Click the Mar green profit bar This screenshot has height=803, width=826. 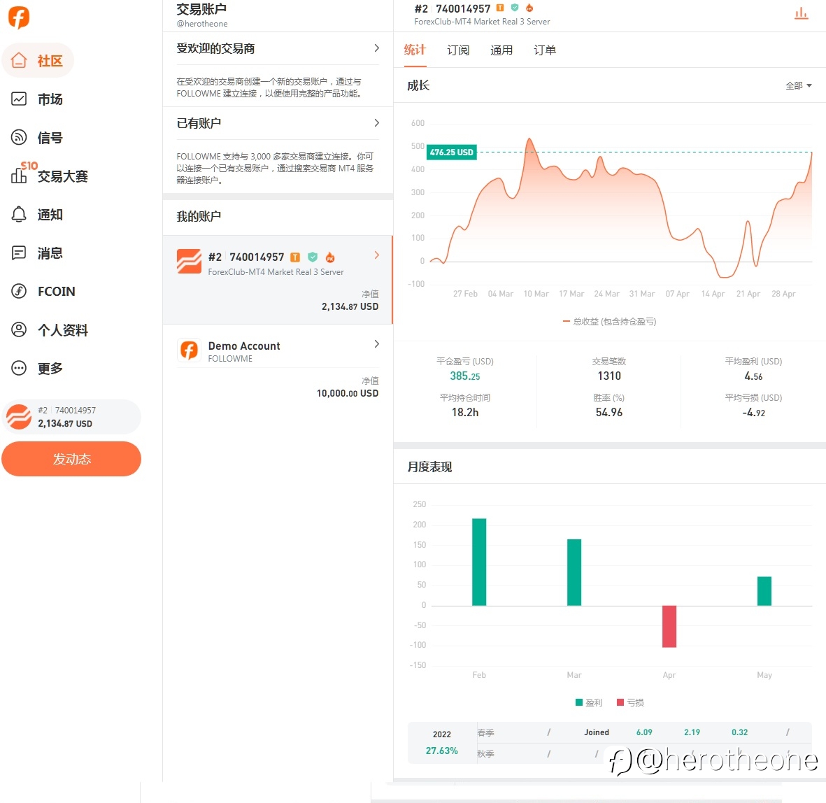click(x=574, y=572)
